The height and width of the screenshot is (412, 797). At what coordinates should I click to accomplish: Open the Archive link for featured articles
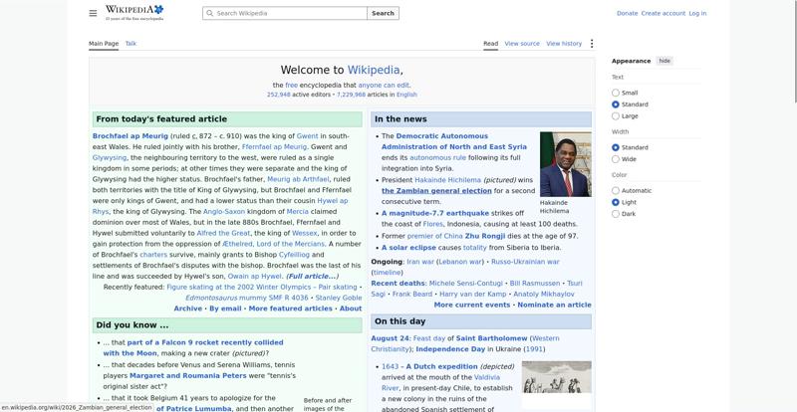click(188, 309)
